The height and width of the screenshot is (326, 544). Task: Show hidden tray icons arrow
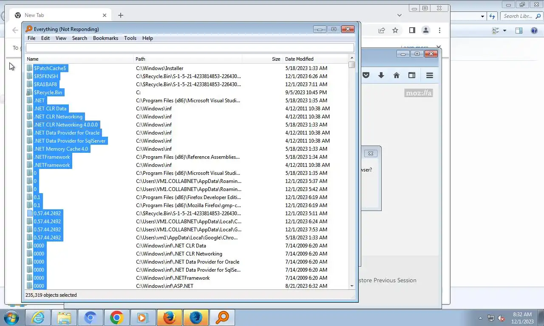pos(481,318)
